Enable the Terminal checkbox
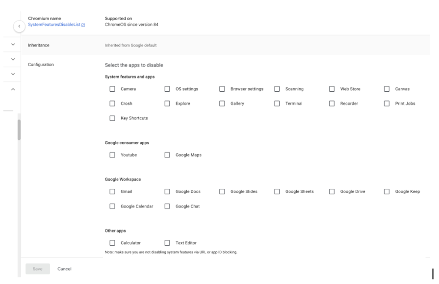Viewport: 439px width, 284px height. click(277, 103)
